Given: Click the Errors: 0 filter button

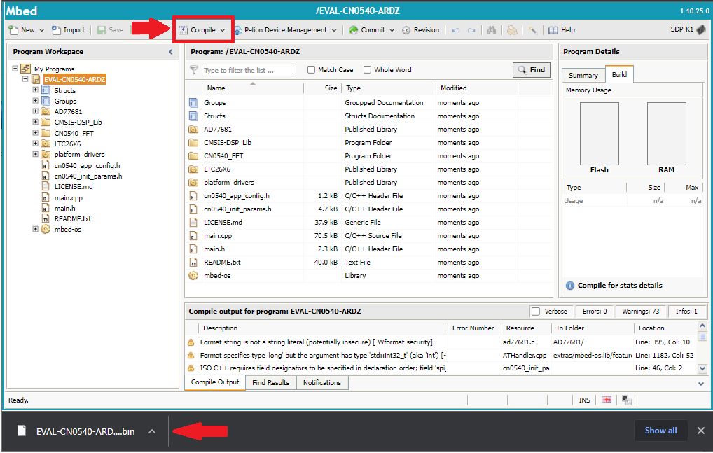Looking at the screenshot, I should click(x=595, y=312).
